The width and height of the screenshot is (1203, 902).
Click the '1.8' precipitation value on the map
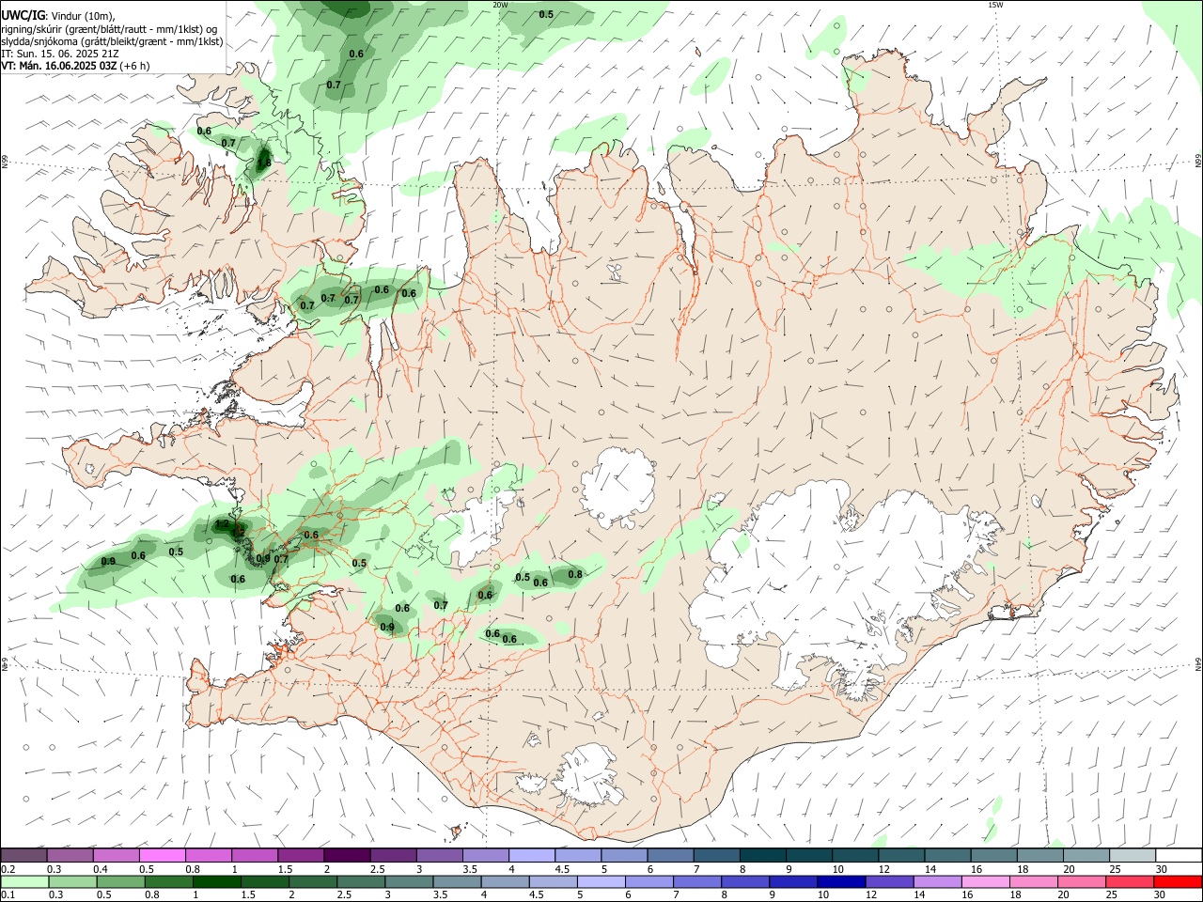(x=263, y=163)
